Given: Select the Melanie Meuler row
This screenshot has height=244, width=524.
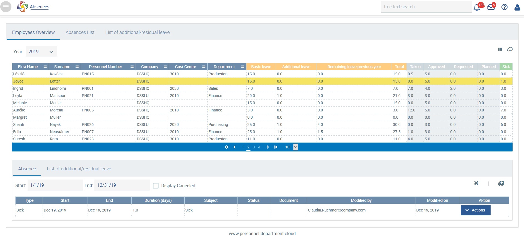Looking at the screenshot, I should pos(262,103).
